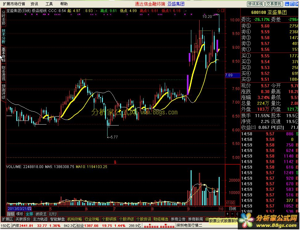Open the 智能解盘 bottom tab

click(57, 219)
